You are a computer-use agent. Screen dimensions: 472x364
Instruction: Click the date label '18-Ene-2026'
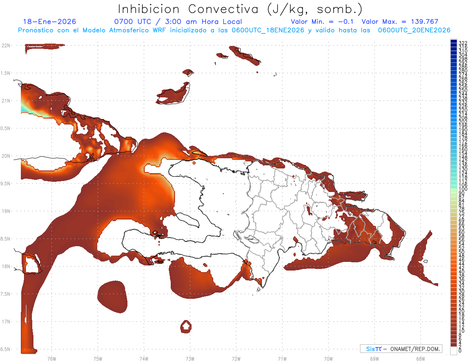coord(50,22)
